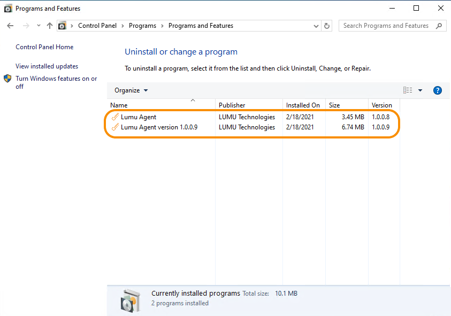Go up one level with up arrow
The width and height of the screenshot is (451, 316).
[49, 26]
